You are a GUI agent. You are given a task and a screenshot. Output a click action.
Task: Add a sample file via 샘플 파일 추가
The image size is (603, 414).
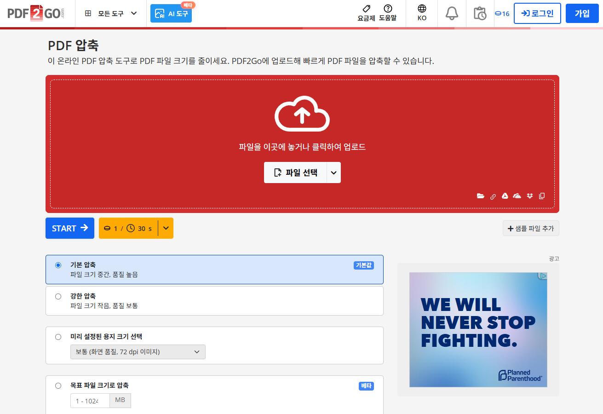(x=531, y=228)
